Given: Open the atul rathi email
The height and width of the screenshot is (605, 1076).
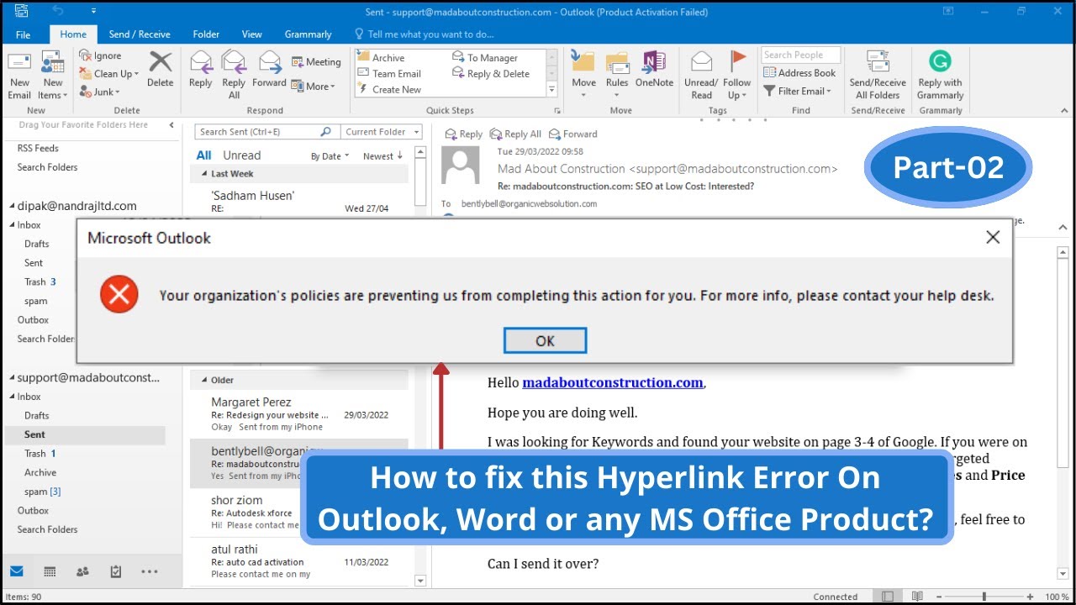Looking at the screenshot, I should pos(299,561).
